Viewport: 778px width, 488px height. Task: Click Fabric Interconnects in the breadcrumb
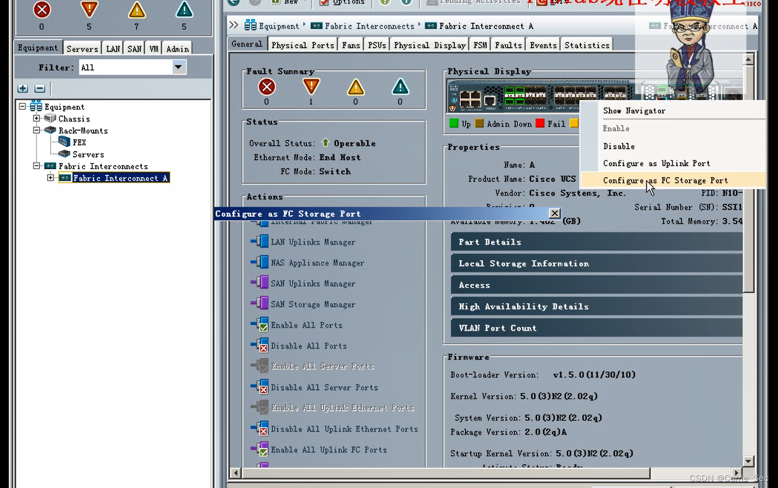point(370,26)
